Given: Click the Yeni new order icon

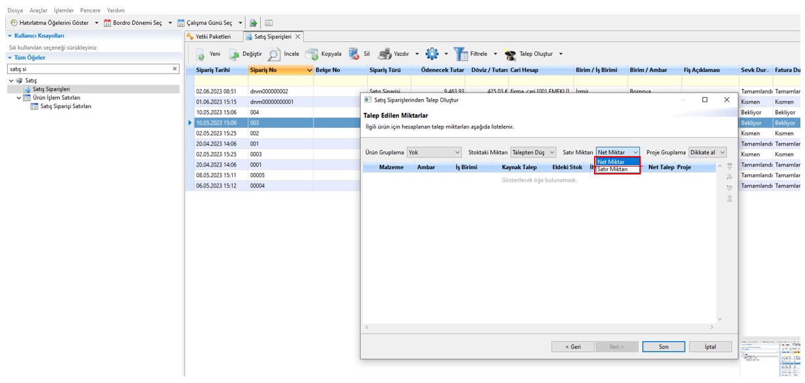Looking at the screenshot, I should 201,54.
